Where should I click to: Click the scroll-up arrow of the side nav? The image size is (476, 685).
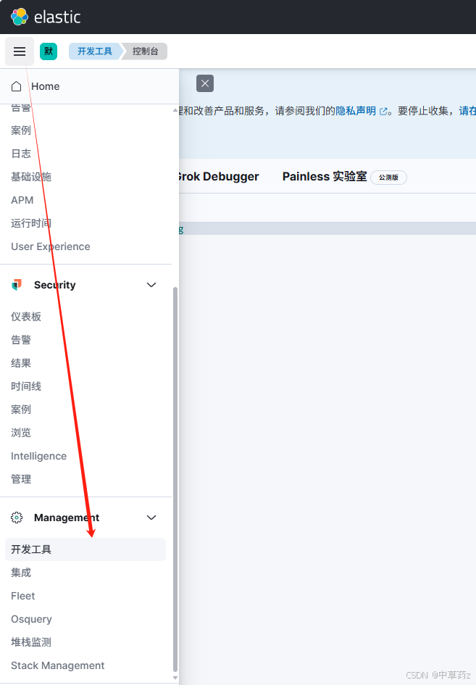click(175, 110)
